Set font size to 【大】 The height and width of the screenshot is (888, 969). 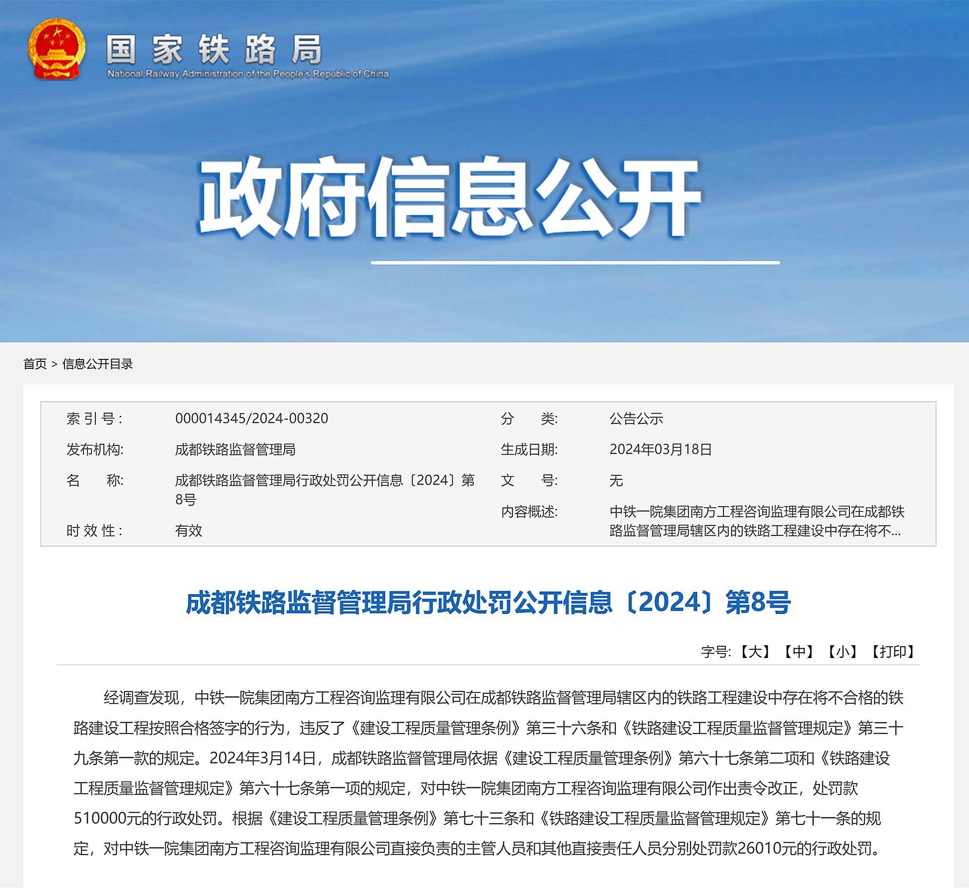(x=755, y=652)
